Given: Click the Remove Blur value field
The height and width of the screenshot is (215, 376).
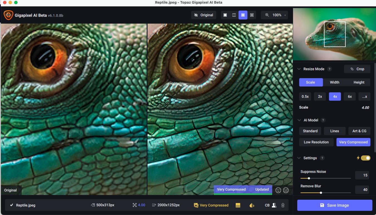Looking at the screenshot, I should (362, 190).
